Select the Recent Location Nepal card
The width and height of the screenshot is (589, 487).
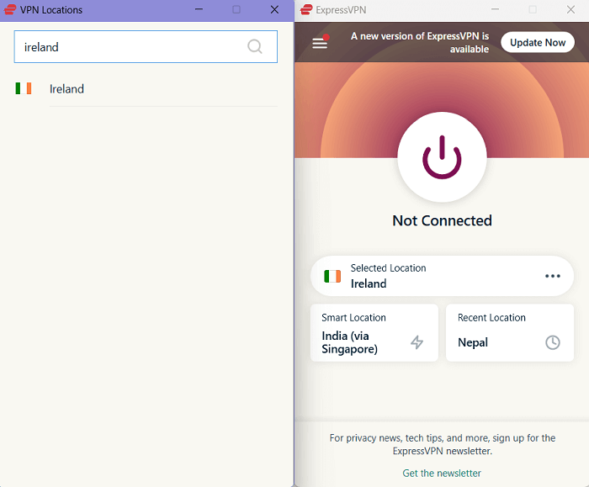[510, 333]
